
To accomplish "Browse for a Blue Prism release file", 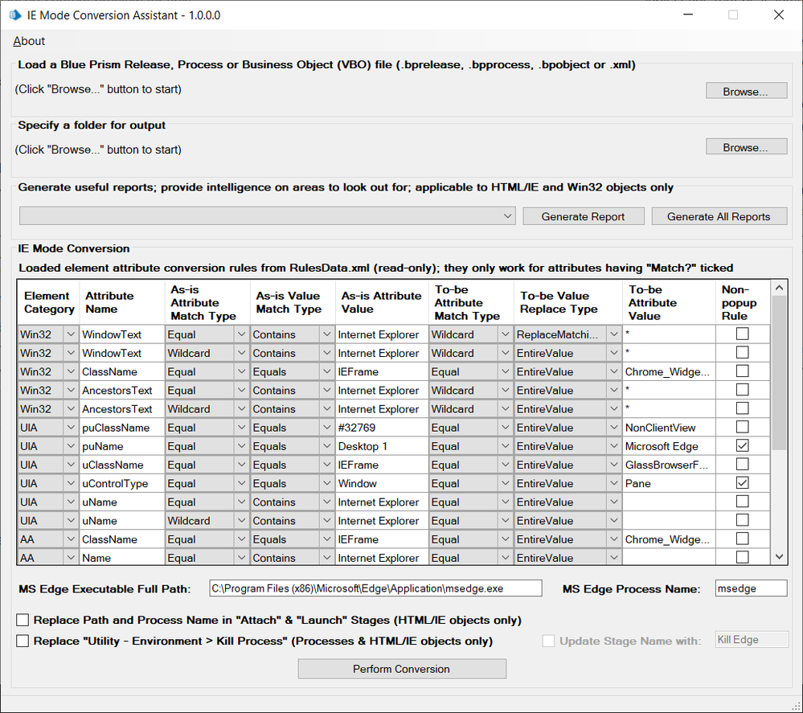I will [x=746, y=91].
